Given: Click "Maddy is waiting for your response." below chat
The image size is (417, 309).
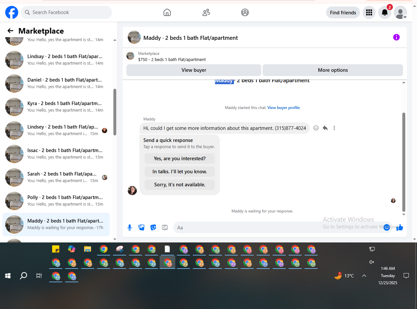Looking at the screenshot, I should 262,211.
